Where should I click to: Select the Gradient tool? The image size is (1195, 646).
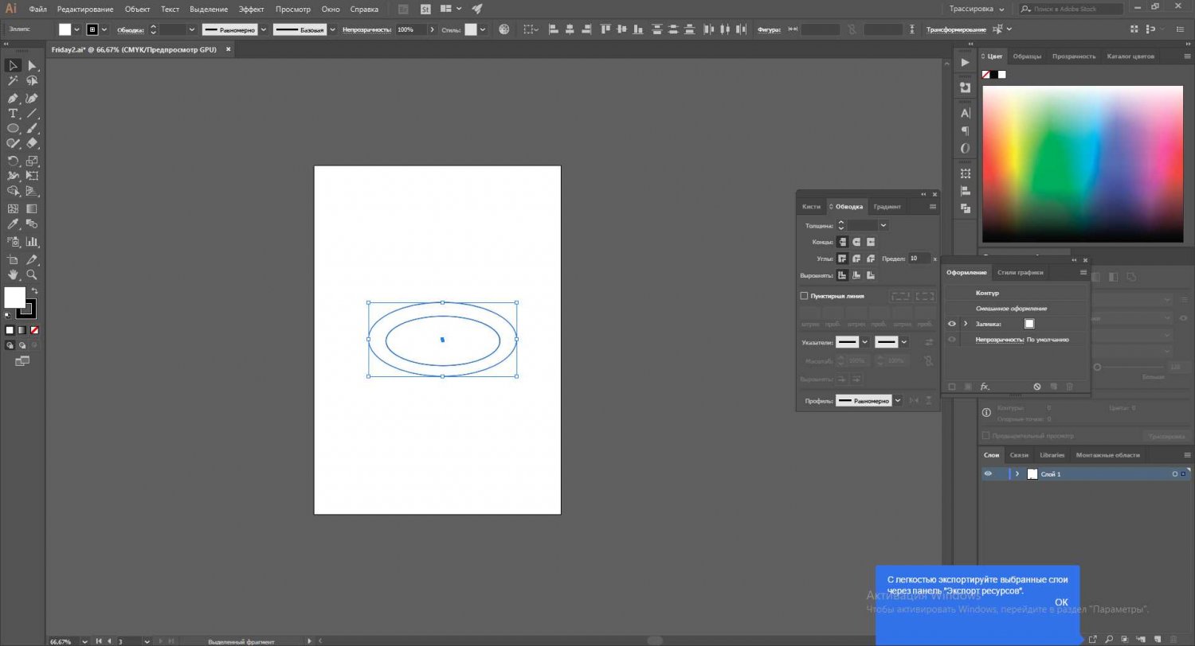click(33, 208)
